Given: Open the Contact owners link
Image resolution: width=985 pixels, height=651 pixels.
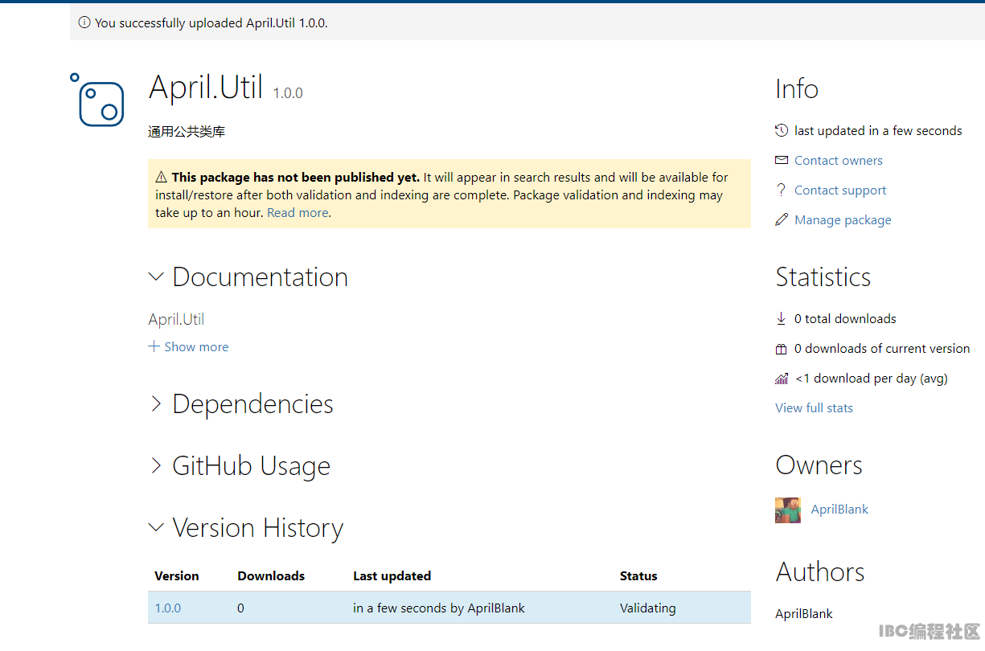Looking at the screenshot, I should pyautogui.click(x=839, y=160).
